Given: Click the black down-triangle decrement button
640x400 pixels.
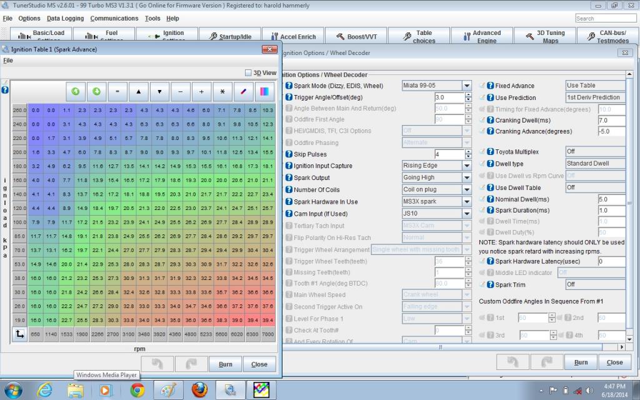Looking at the screenshot, I should click(159, 91).
